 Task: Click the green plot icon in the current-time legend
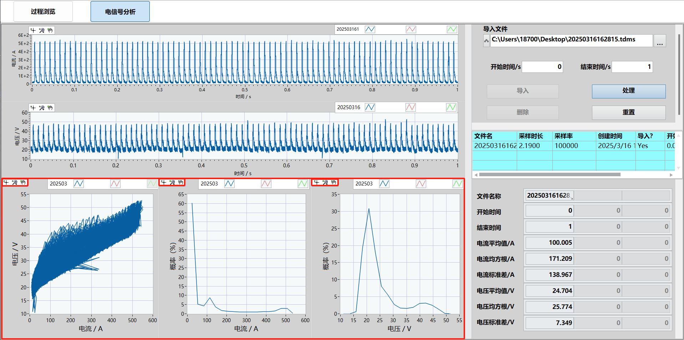[452, 29]
